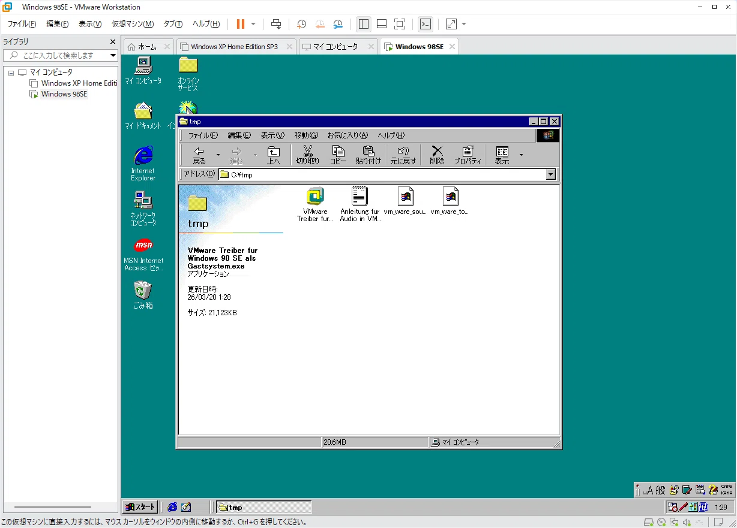Open the 移動(G) menu in tmp window
Screen dimensions: 737x528
(306, 135)
